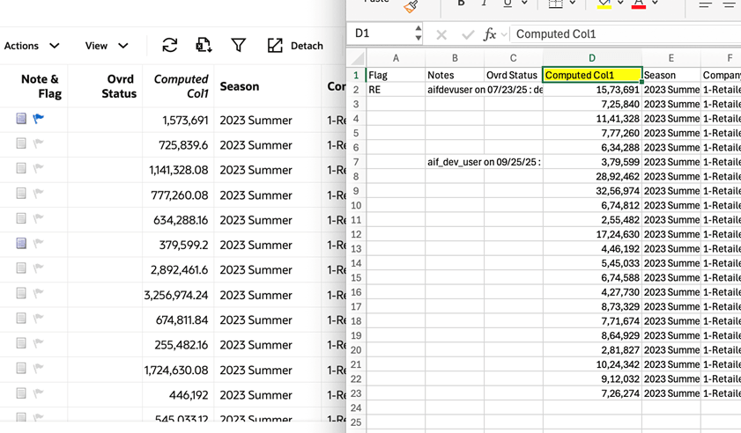Click the Name Box showing D1
741x433 pixels.
pyautogui.click(x=382, y=33)
